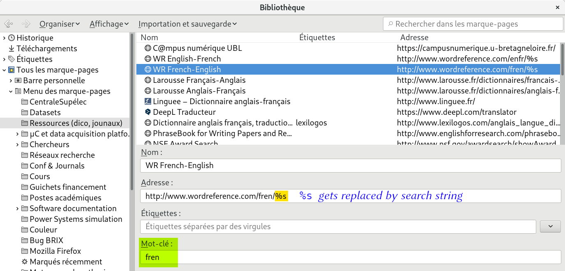The height and width of the screenshot is (271, 565).
Task: Click the Postes académiques folder icon
Action: (x=25, y=198)
